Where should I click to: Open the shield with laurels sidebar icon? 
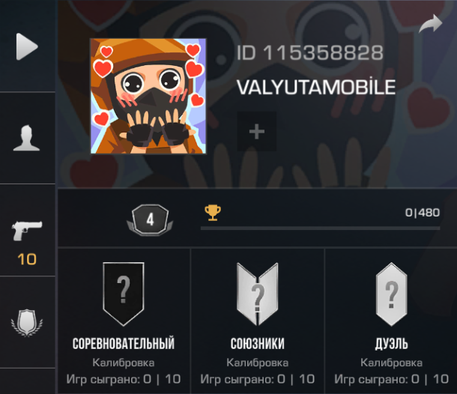pyautogui.click(x=27, y=323)
